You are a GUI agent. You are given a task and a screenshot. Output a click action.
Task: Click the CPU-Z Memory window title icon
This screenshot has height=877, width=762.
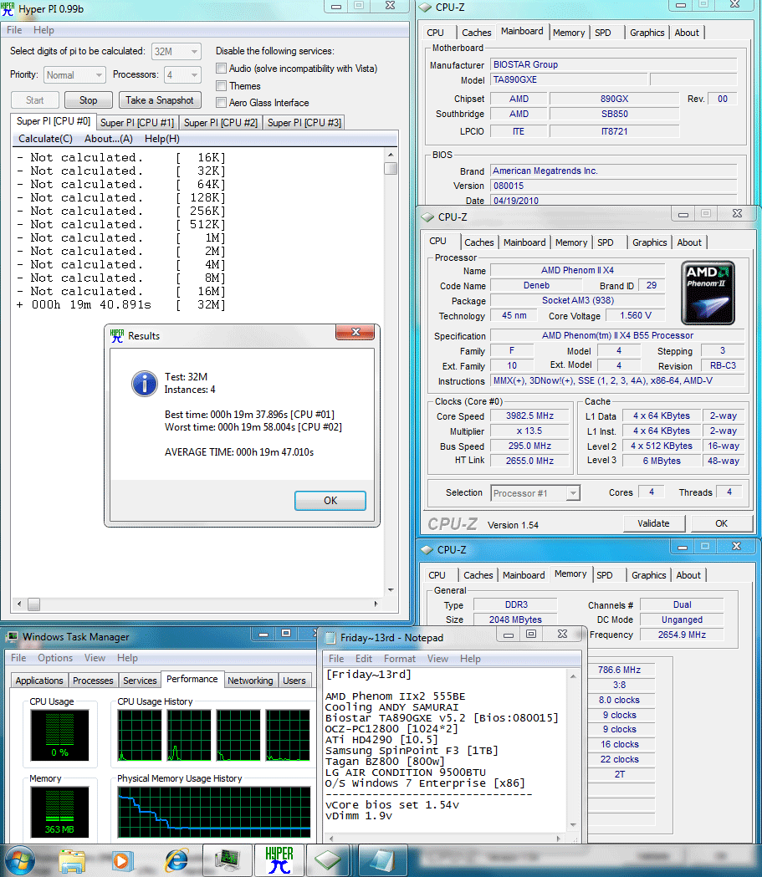click(x=427, y=550)
